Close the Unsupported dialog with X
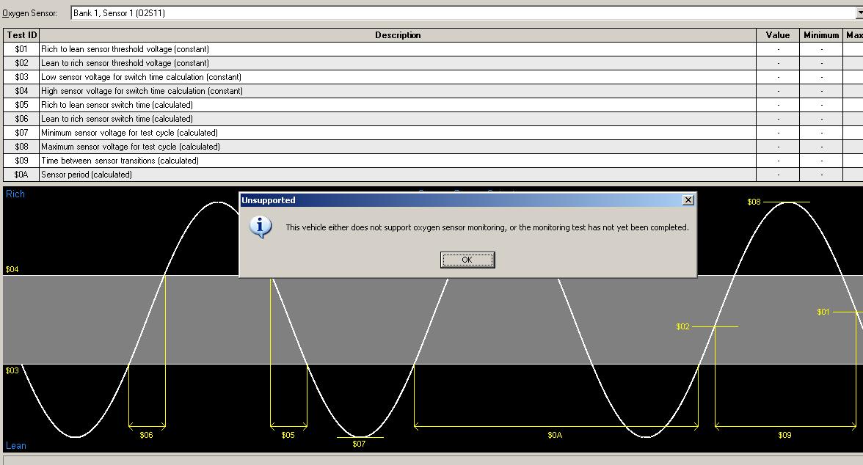This screenshot has width=863, height=465. 688,200
